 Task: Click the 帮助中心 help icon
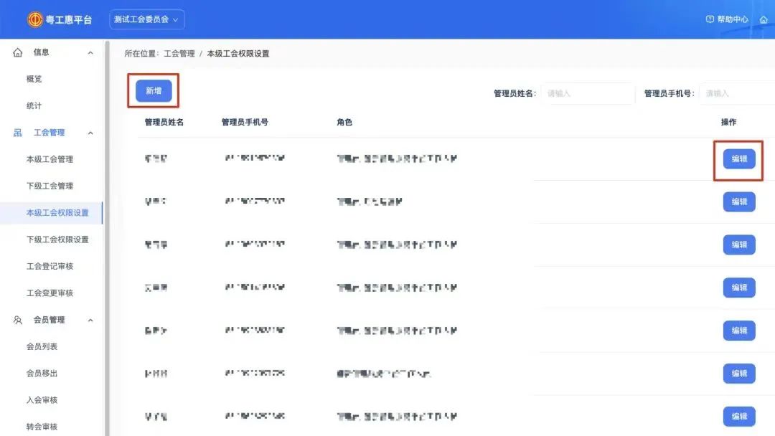710,19
